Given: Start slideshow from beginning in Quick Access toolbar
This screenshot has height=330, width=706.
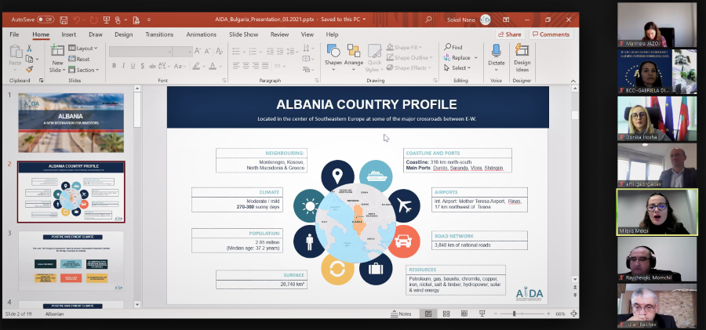Looking at the screenshot, I should 107,20.
